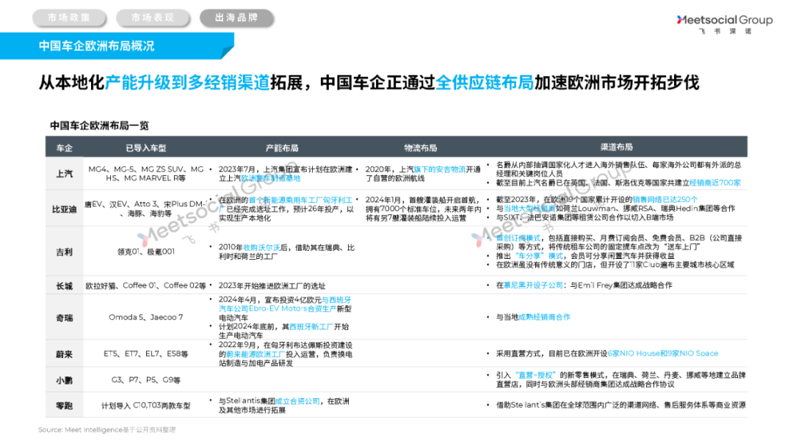Select the 蔚来 row label
Viewport: 793px width, 446px height.
click(x=64, y=354)
